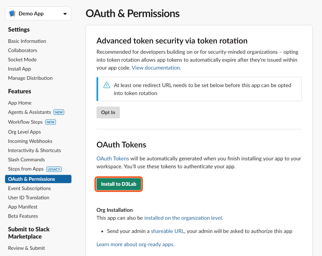This screenshot has height=256, width=322.
Task: Open Incoming Webhooks settings
Action: (30, 141)
